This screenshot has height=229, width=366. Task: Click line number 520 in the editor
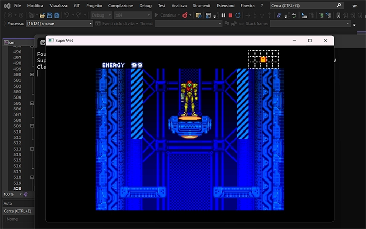pos(18,188)
